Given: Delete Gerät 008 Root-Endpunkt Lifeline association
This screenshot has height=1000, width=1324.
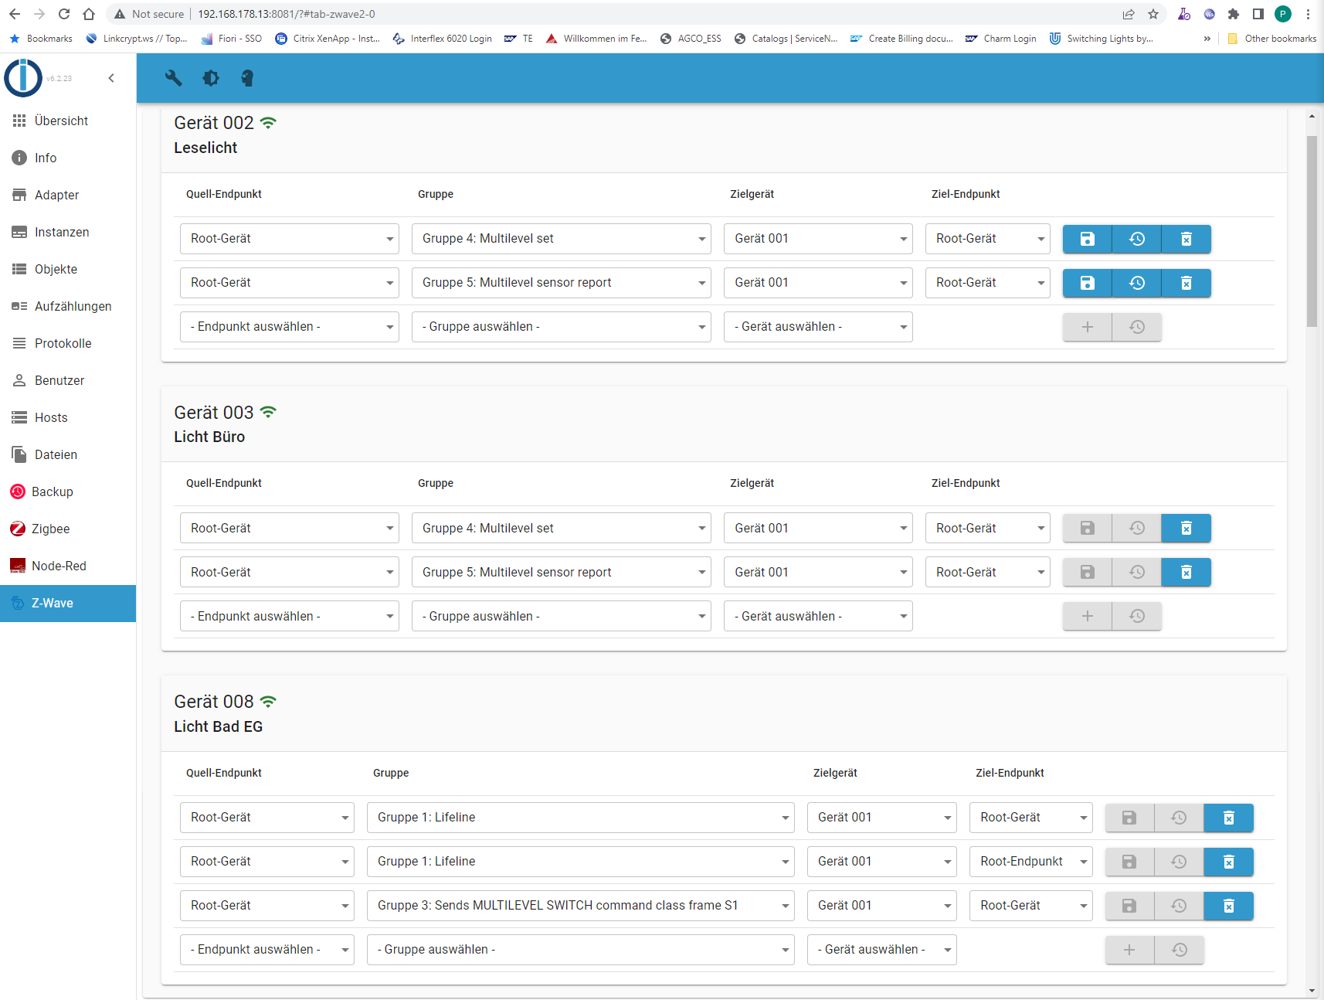Looking at the screenshot, I should point(1228,862).
